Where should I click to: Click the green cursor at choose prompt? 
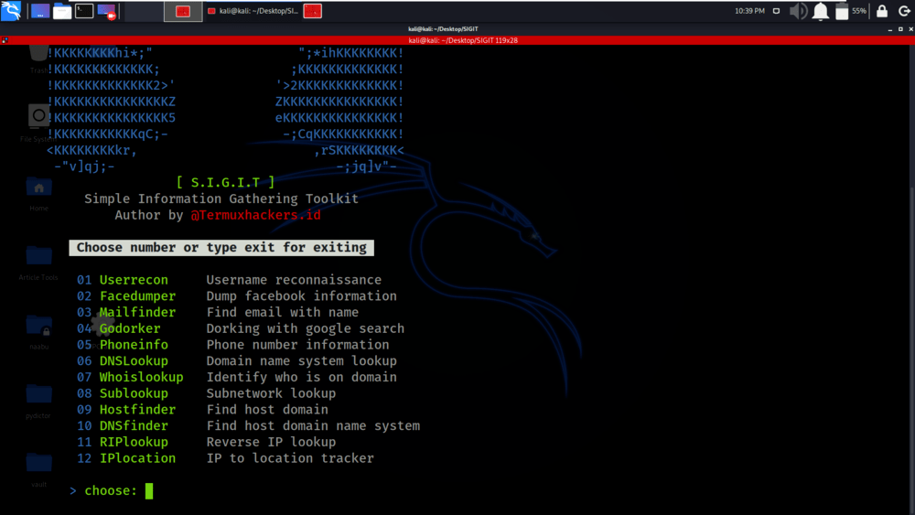click(x=149, y=490)
